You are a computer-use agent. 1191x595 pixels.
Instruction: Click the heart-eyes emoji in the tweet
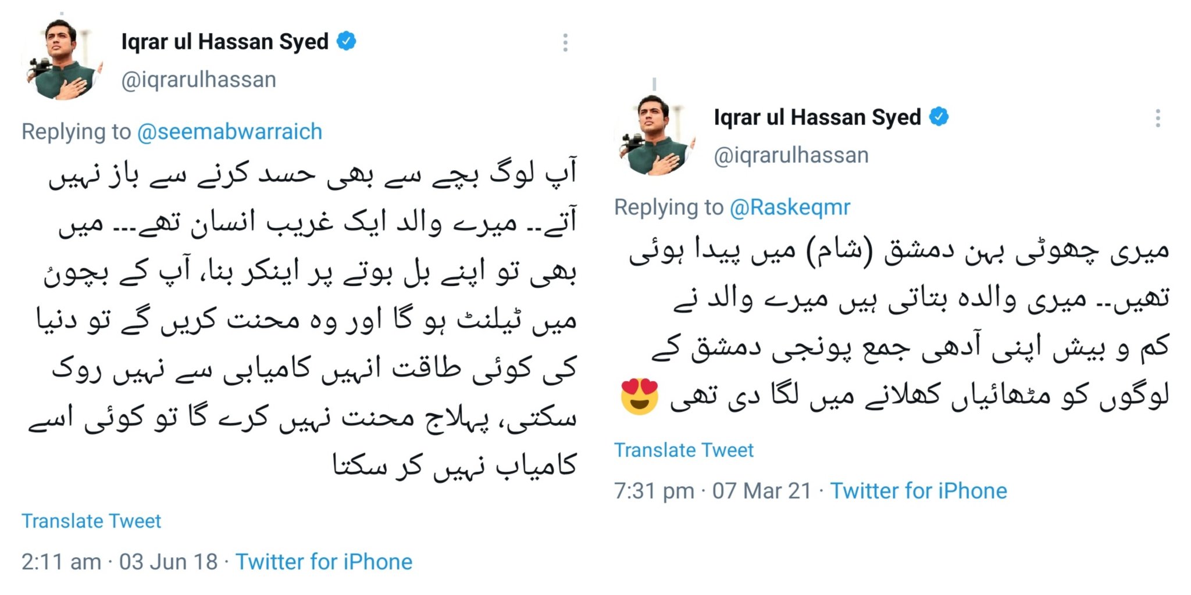click(x=639, y=396)
